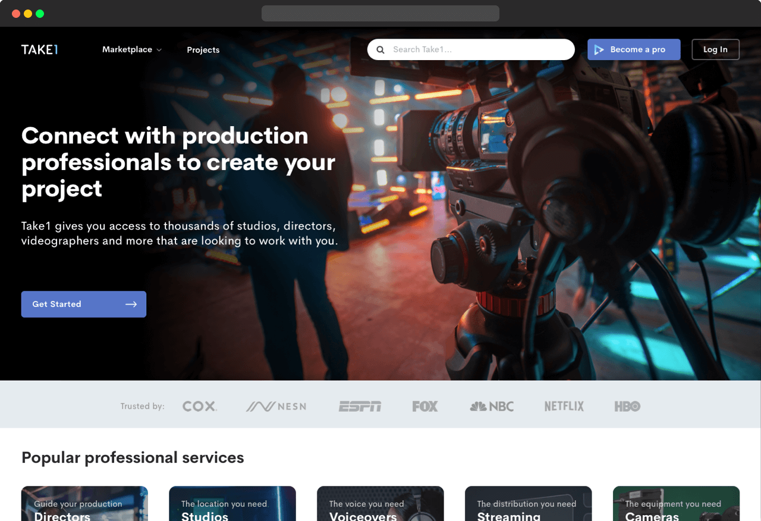Click the FOX logo
Image resolution: width=761 pixels, height=521 pixels.
tap(425, 407)
